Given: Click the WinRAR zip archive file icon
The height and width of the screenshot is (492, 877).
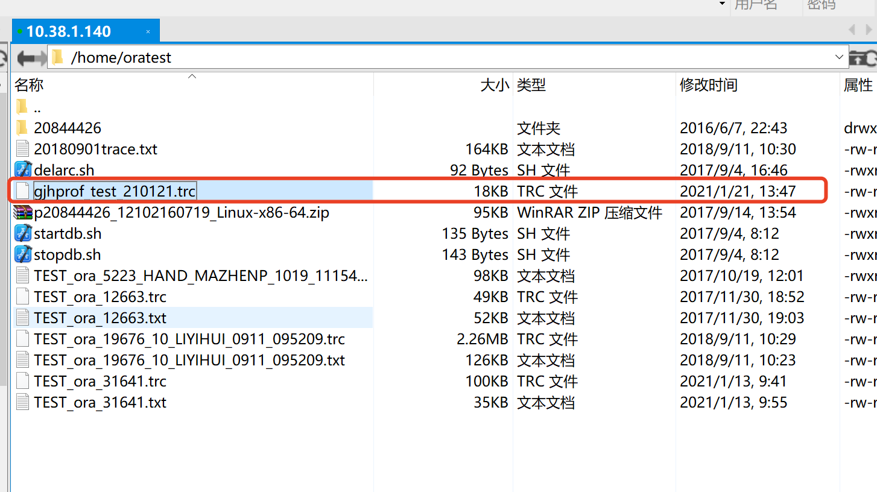Looking at the screenshot, I should (x=23, y=212).
